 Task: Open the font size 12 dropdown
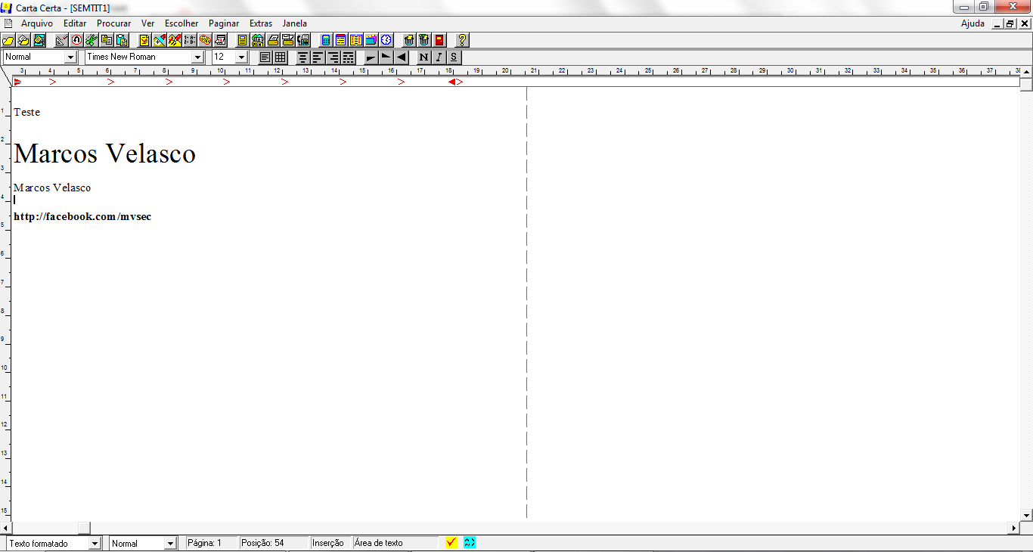241,57
